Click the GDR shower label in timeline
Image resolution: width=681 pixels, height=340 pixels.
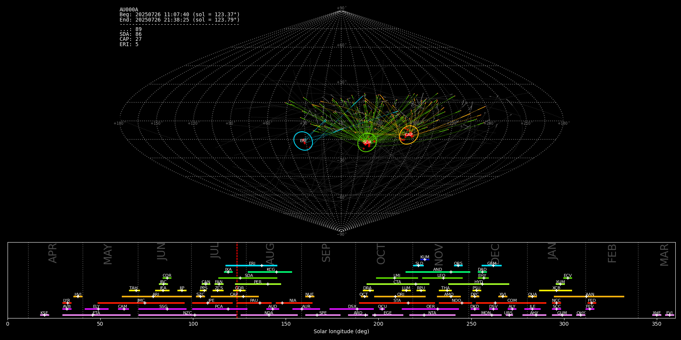pyautogui.click(x=239, y=288)
